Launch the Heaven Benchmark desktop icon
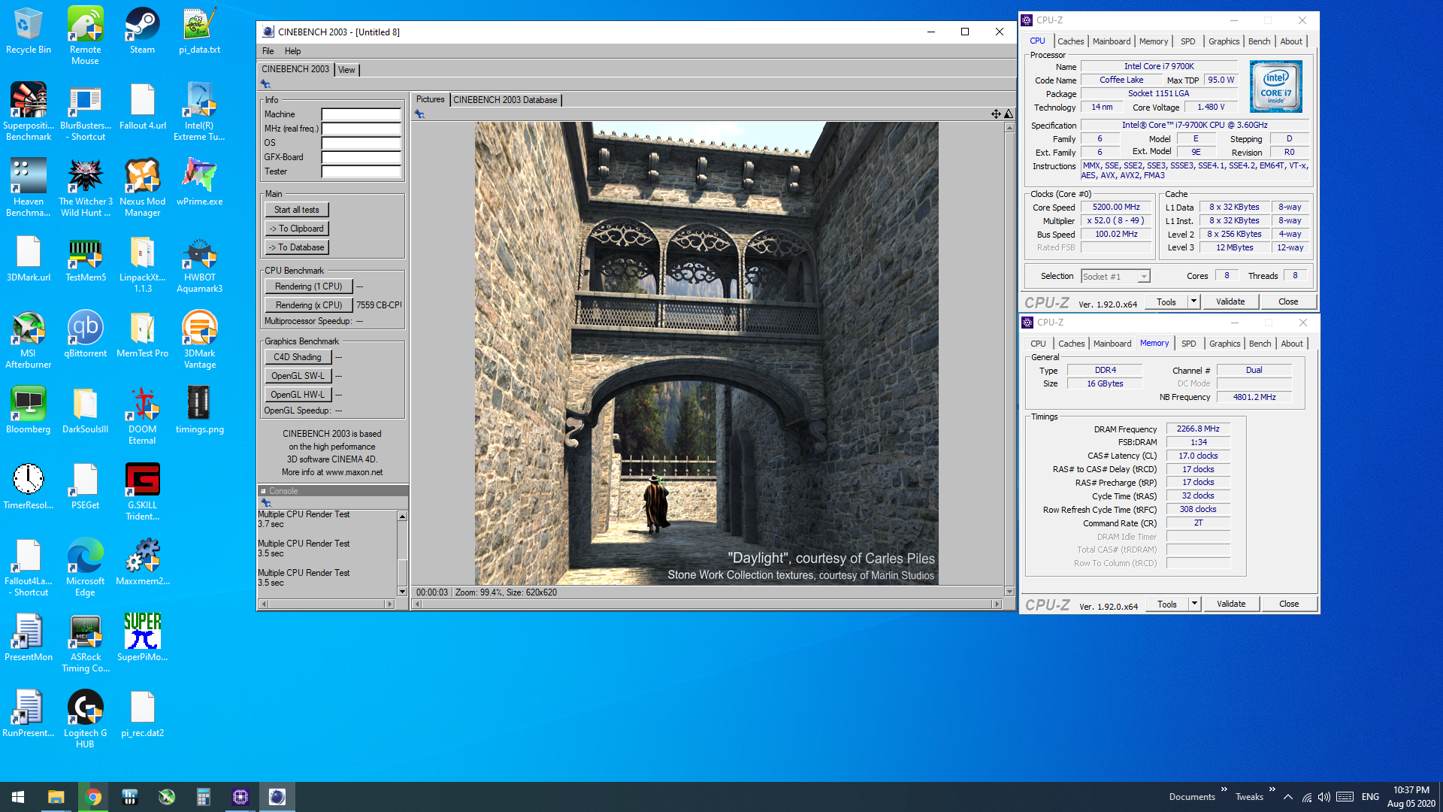The height and width of the screenshot is (812, 1443). [29, 188]
